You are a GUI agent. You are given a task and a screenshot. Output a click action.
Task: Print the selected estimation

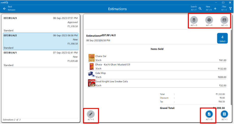click(209, 20)
